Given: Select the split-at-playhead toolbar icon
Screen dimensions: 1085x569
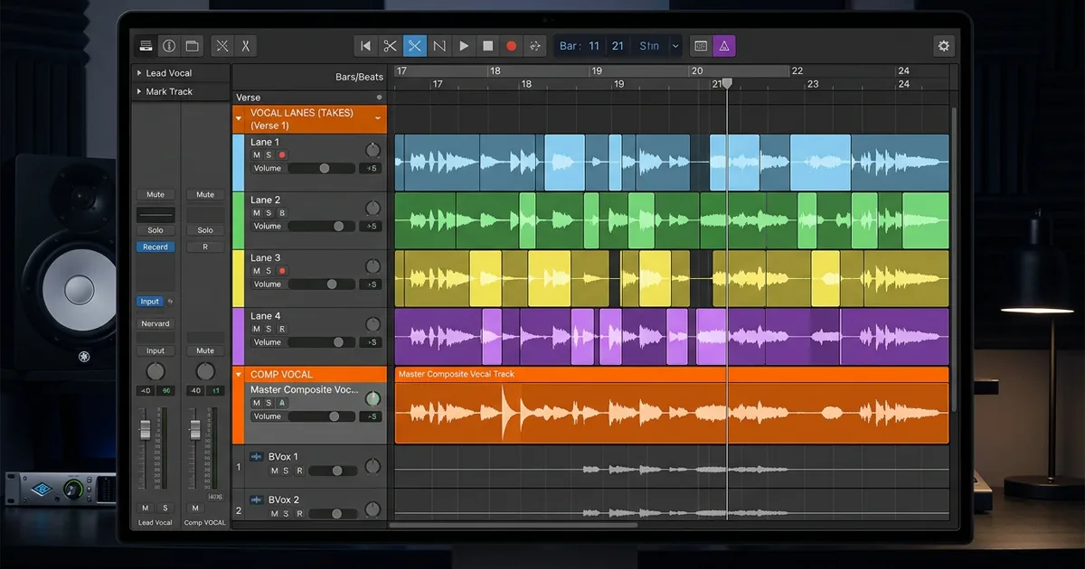Looking at the screenshot, I should (x=245, y=46).
